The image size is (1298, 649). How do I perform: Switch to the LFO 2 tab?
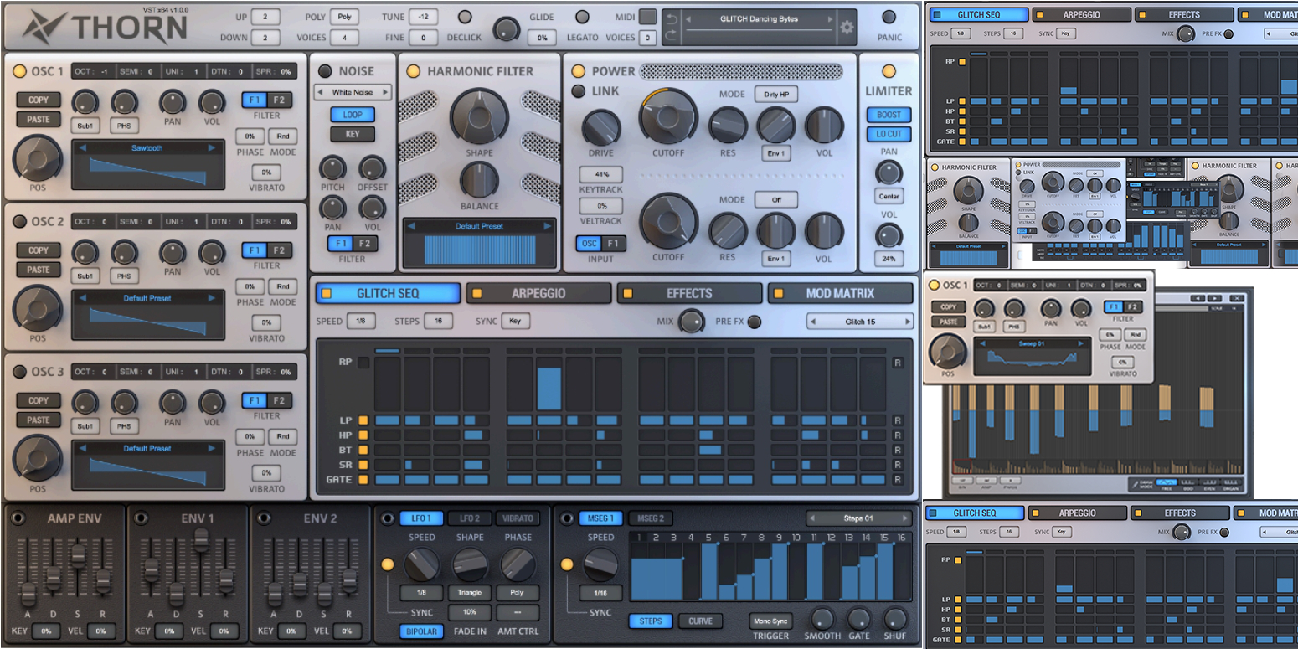(x=470, y=518)
